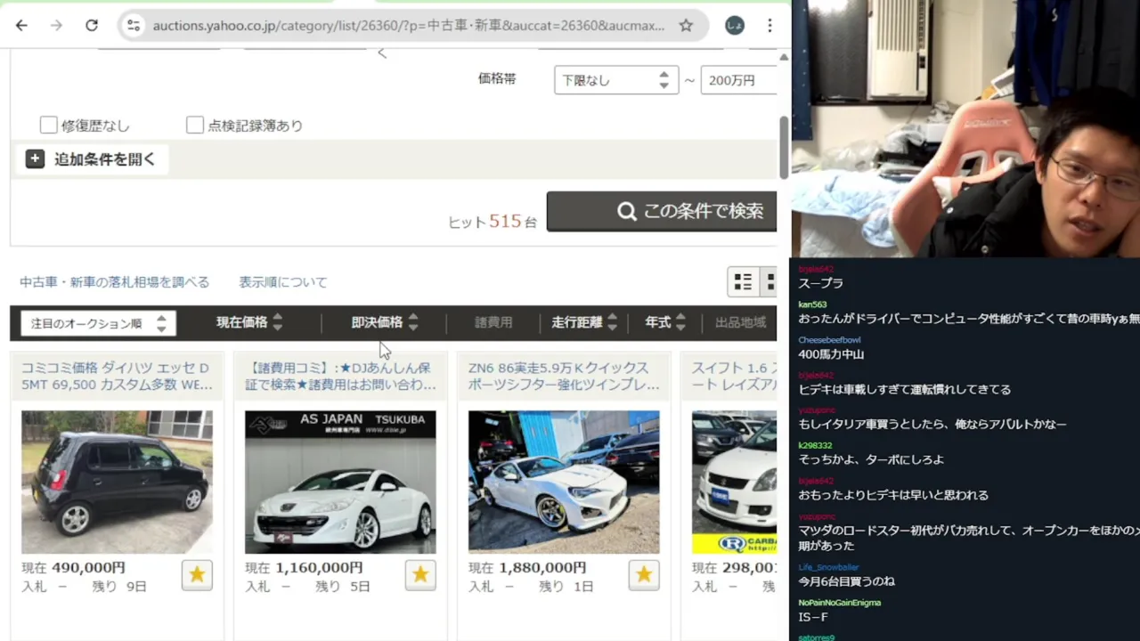Click chat message 今月6台目買うのね
The height and width of the screenshot is (641, 1140).
(x=846, y=581)
